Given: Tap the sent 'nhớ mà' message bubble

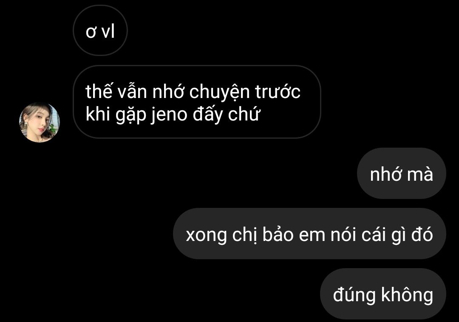Looking at the screenshot, I should tap(401, 173).
